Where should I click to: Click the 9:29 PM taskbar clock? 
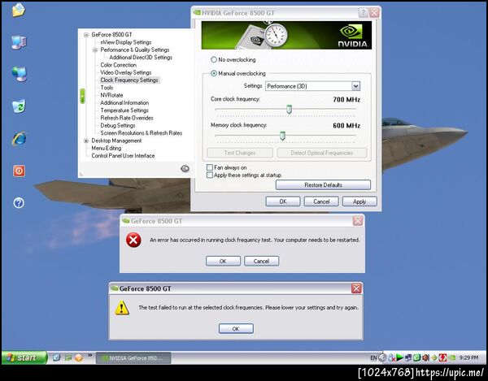(x=468, y=358)
